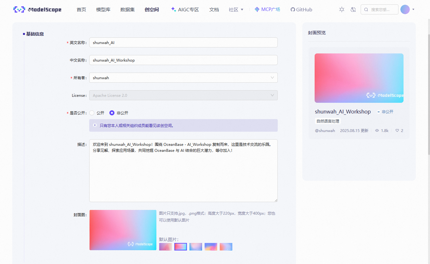
Task: Click the AIGC专区 sparkle icon
Action: point(173,9)
